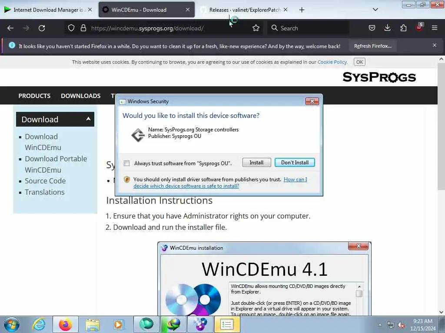Click the scrollbar down arrow of the page
Screen dimensions: 445x333
441,312
